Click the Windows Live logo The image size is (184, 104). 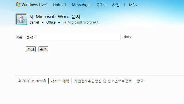point(31,5)
